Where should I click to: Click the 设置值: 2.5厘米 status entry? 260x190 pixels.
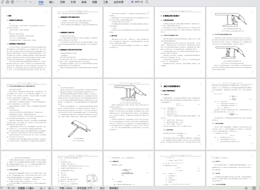pos(26,188)
